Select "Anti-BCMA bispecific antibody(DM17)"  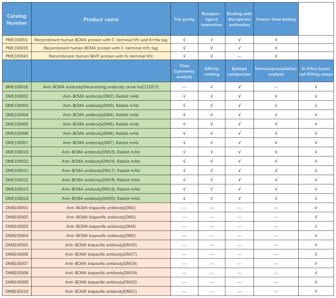[x=101, y=254]
